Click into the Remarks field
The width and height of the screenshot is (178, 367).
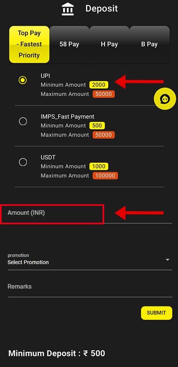point(90,288)
